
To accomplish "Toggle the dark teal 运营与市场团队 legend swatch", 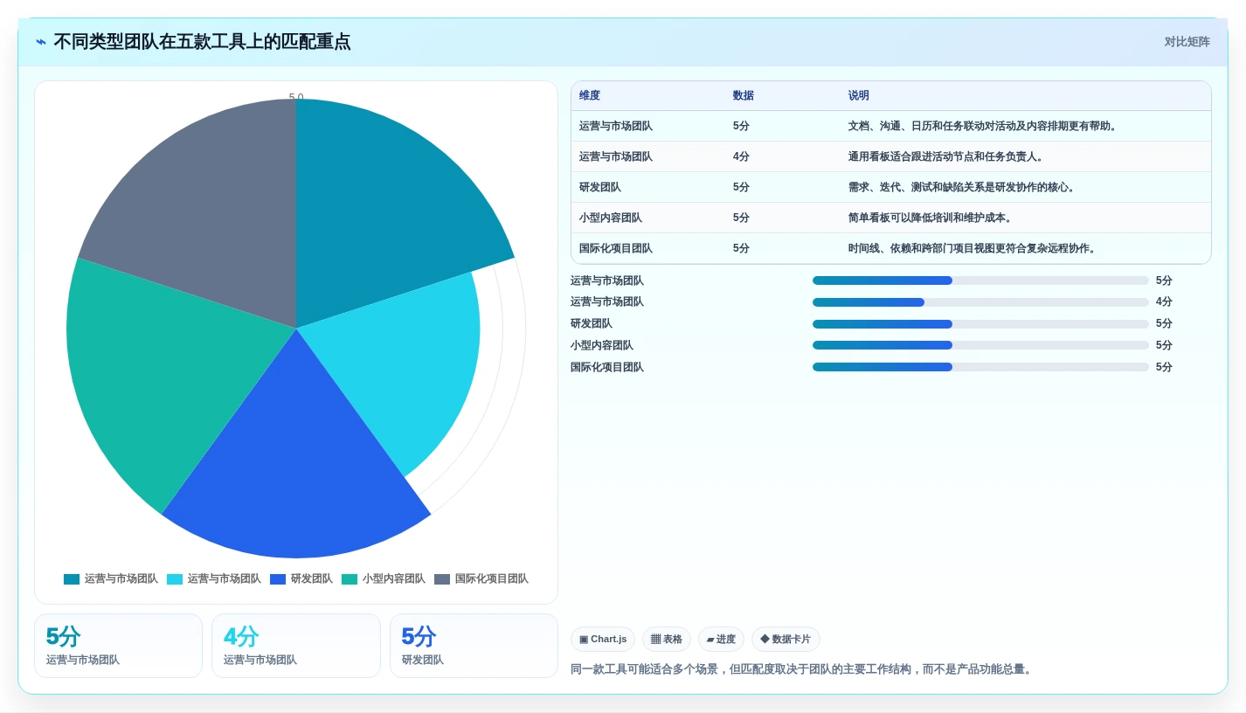I will [72, 579].
